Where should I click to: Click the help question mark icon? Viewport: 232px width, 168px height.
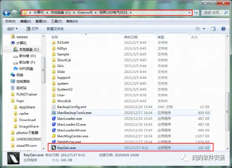[223, 28]
